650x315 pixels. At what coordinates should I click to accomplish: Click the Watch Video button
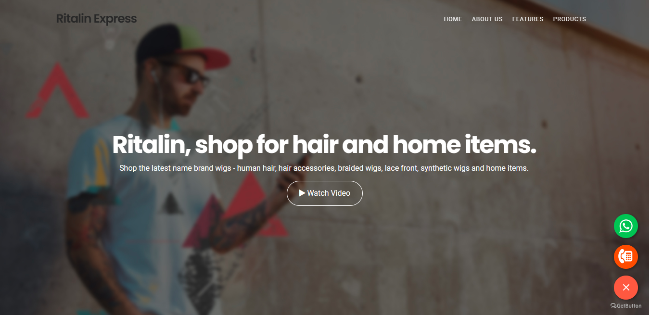[x=324, y=193]
